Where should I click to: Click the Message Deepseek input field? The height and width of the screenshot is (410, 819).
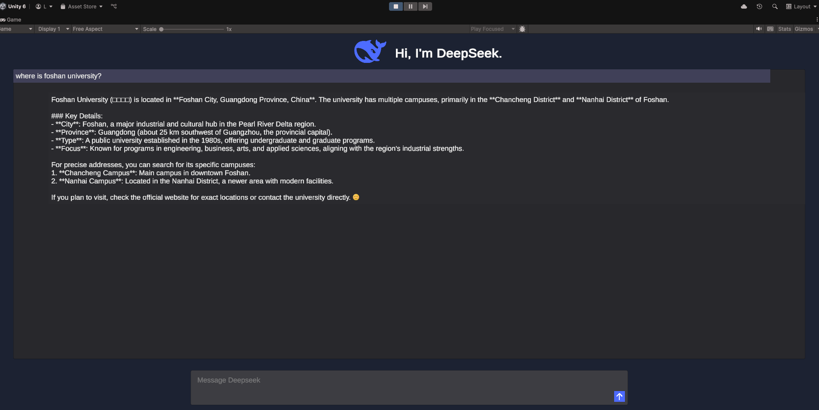[409, 387]
